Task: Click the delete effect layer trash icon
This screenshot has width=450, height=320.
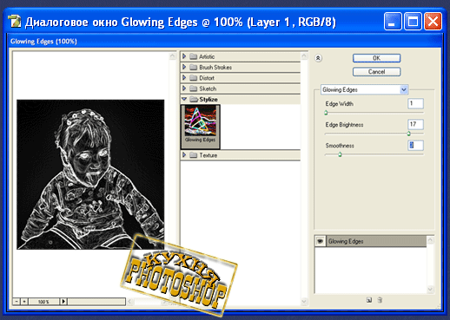Action: tap(380, 300)
